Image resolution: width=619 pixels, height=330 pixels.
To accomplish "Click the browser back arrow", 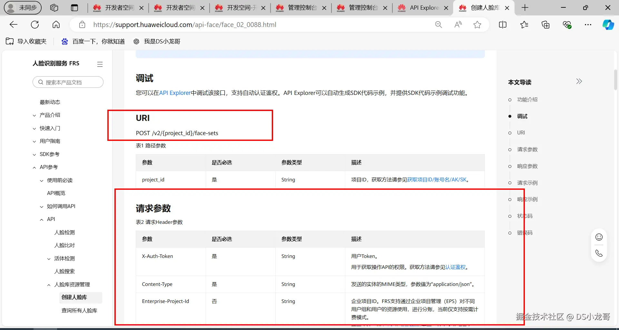I will (x=14, y=24).
